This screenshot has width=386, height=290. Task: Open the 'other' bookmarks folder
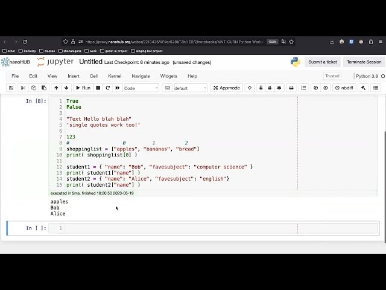[x=8, y=51]
